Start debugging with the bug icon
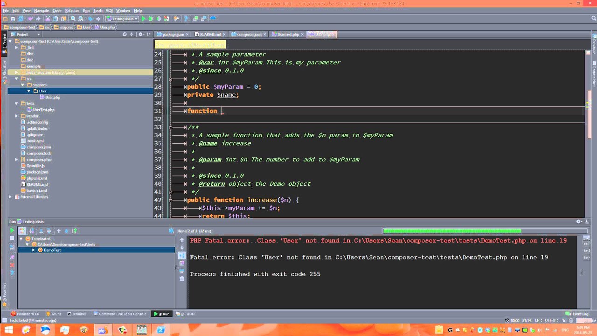This screenshot has height=336, width=597. [x=151, y=19]
